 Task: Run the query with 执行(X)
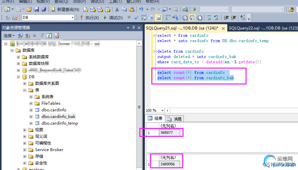point(89,18)
